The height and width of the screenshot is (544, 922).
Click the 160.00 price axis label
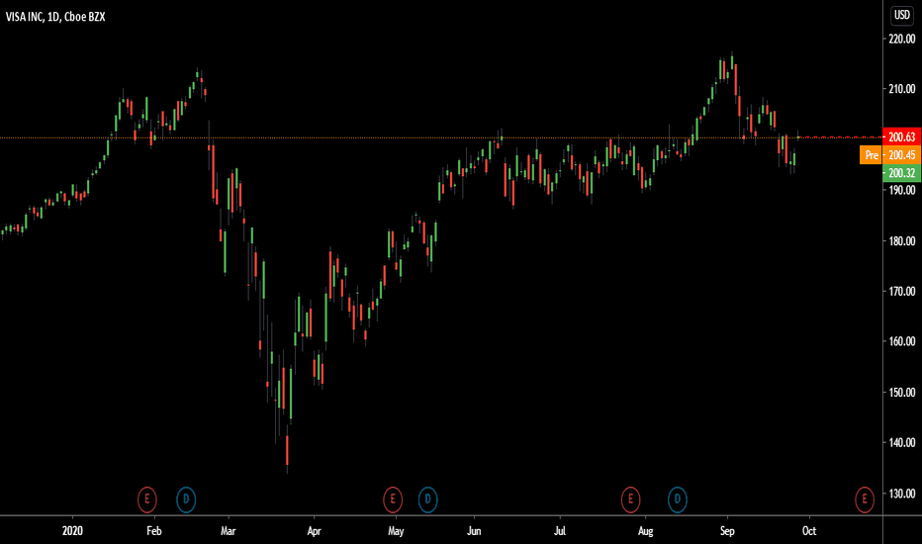(x=902, y=341)
